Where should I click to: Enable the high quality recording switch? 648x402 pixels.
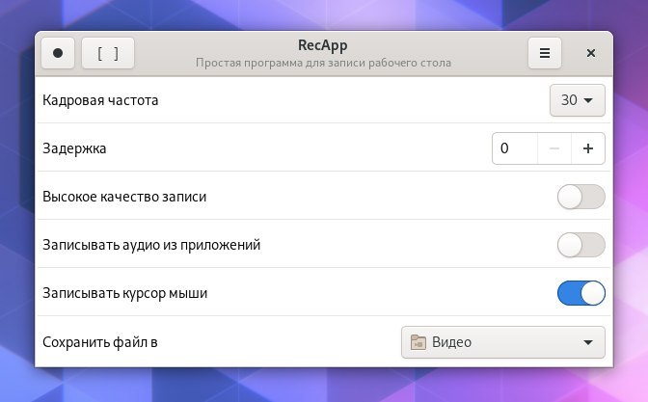click(581, 197)
